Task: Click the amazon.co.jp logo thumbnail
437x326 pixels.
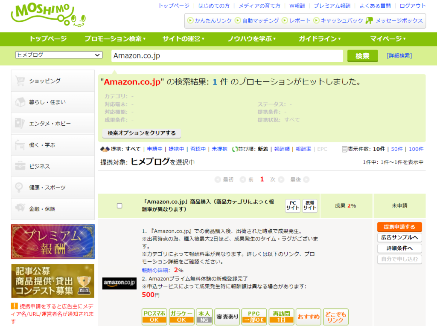Action: pyautogui.click(x=119, y=283)
